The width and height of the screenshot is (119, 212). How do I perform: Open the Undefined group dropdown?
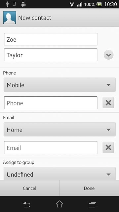[59, 174]
